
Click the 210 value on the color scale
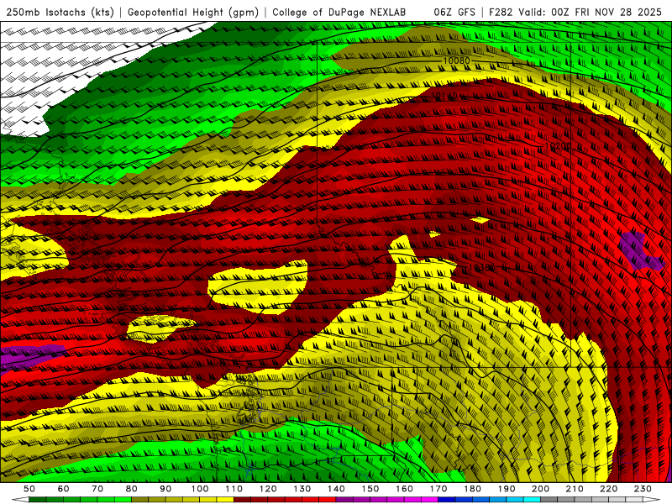click(x=575, y=489)
